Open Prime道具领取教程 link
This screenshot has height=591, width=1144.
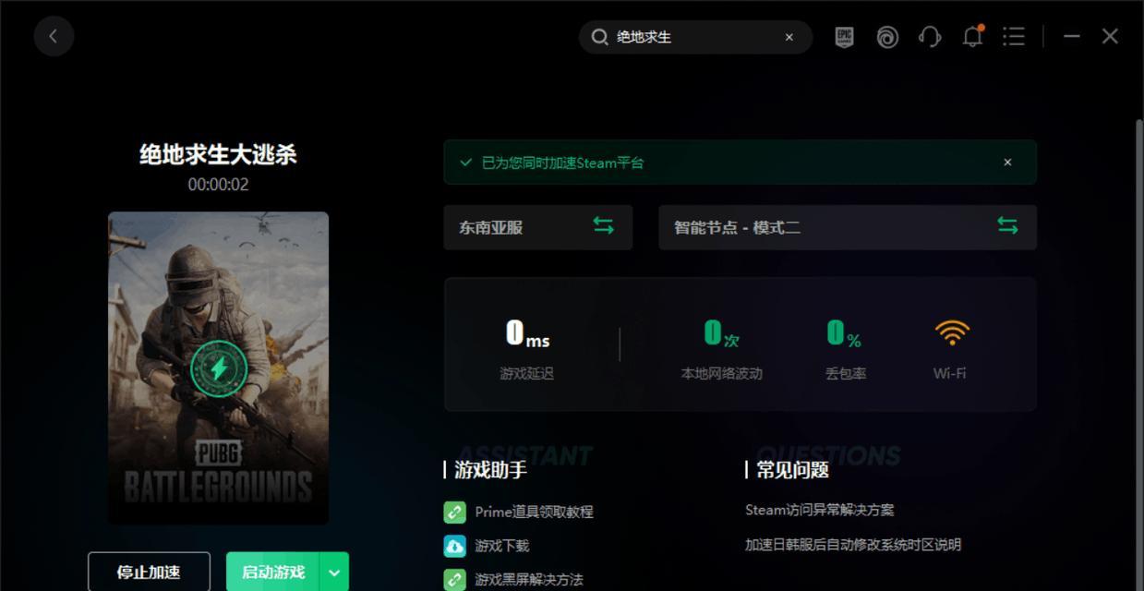coord(534,512)
